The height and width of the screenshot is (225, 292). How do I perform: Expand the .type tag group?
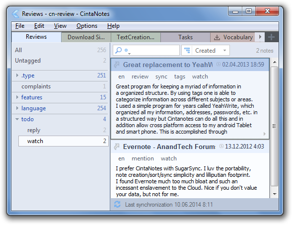coord(17,75)
